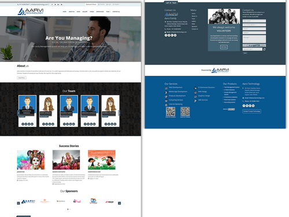The width and height of the screenshot is (289, 217).
Task: Click previous arrow in Our Sponsors carousel
Action: pyautogui.click(x=18, y=203)
